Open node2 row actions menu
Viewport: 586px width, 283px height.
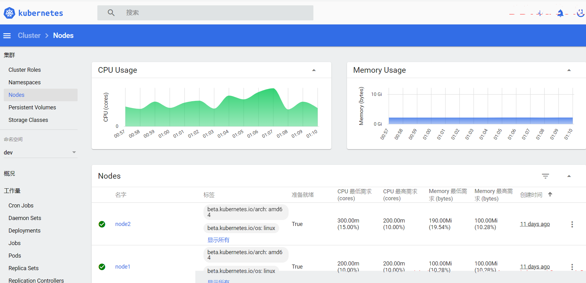tap(572, 224)
